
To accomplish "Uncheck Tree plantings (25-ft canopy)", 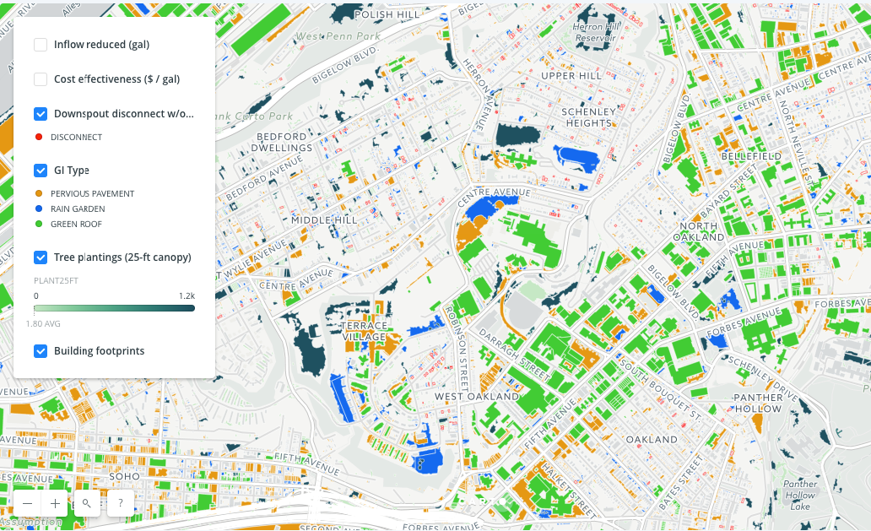I will coord(41,257).
